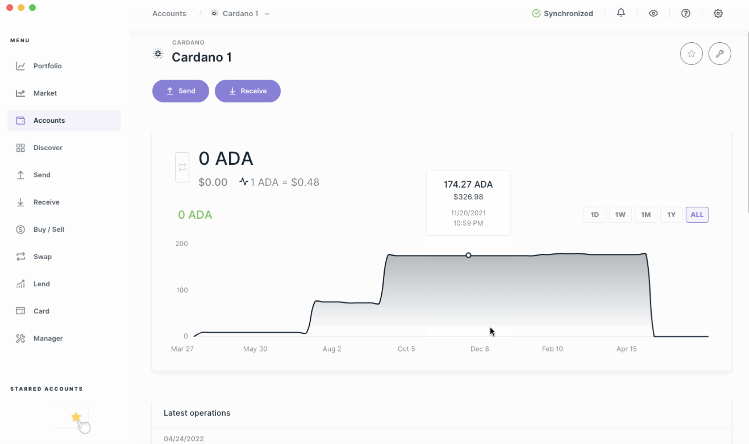
Task: Open the notifications bell
Action: tap(621, 13)
